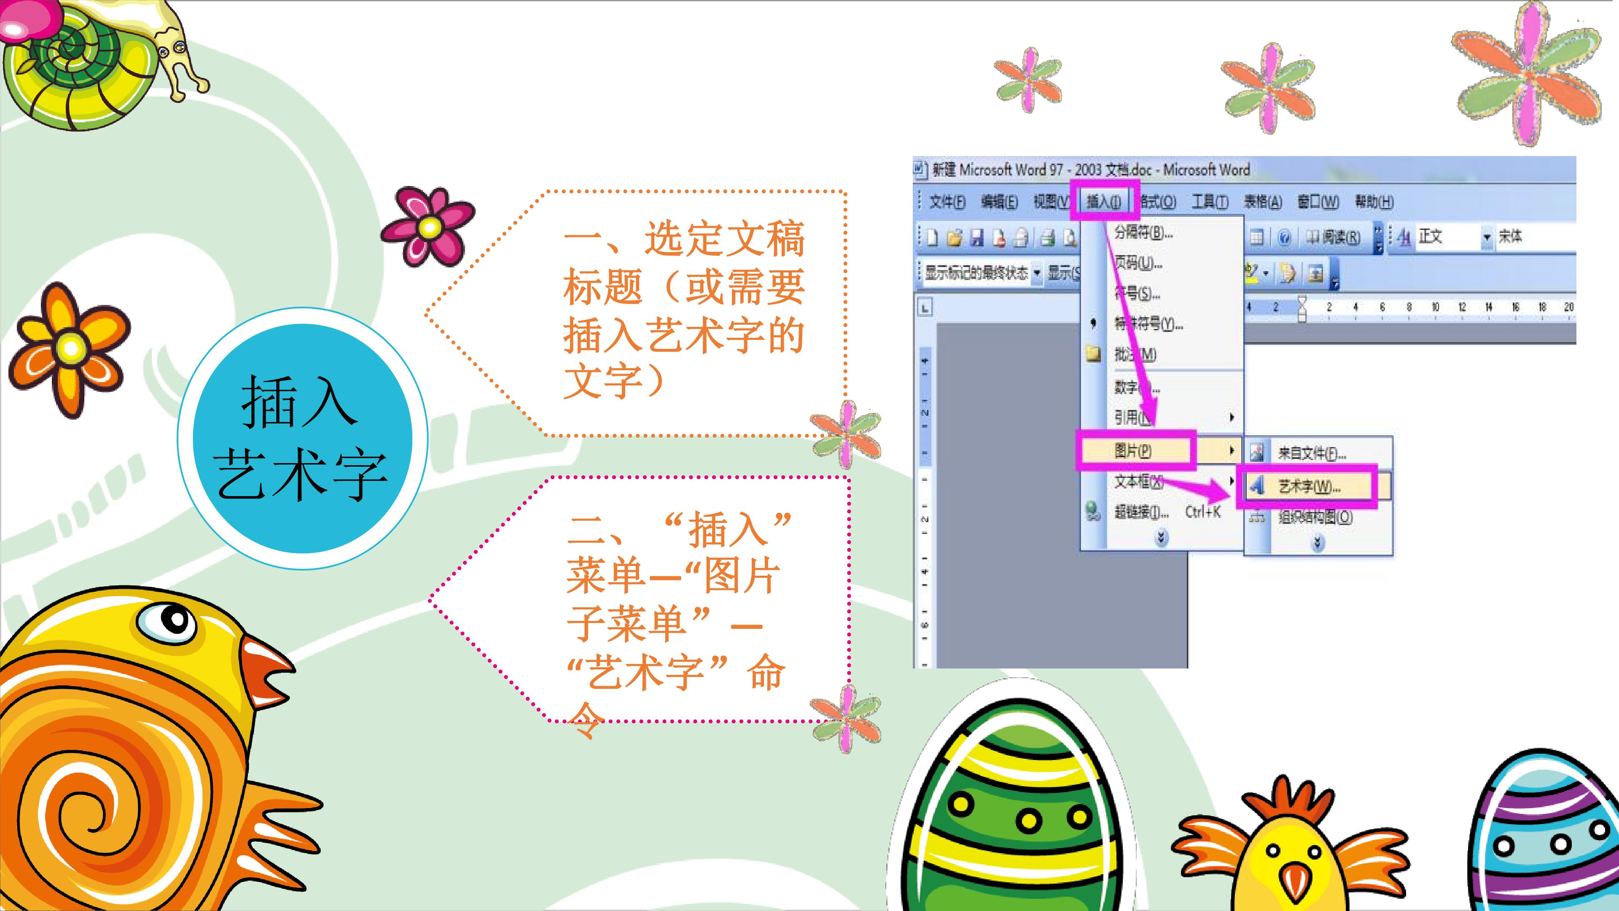Click the New Blank Document toolbar icon
Viewport: 1619px width, 911px height.
932,237
